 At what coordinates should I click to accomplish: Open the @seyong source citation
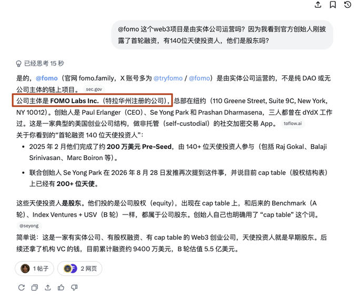pyautogui.click(x=29, y=226)
